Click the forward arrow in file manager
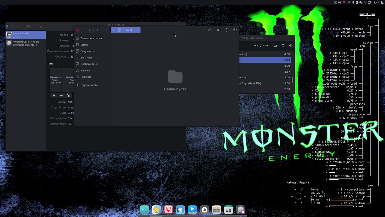The height and width of the screenshot is (217, 385). tap(106, 30)
